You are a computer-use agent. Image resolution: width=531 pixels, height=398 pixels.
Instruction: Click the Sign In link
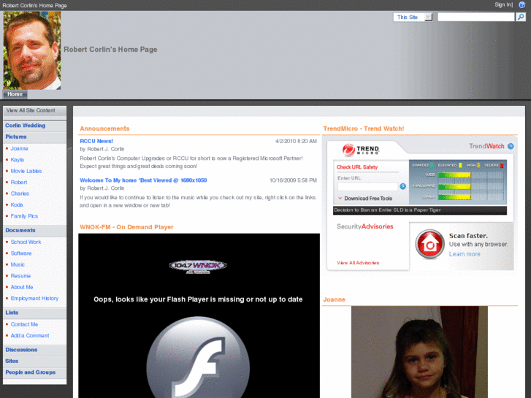coord(503,4)
